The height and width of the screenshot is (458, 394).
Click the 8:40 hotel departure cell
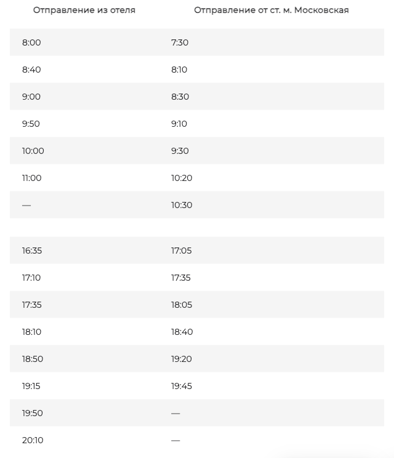pyautogui.click(x=31, y=70)
